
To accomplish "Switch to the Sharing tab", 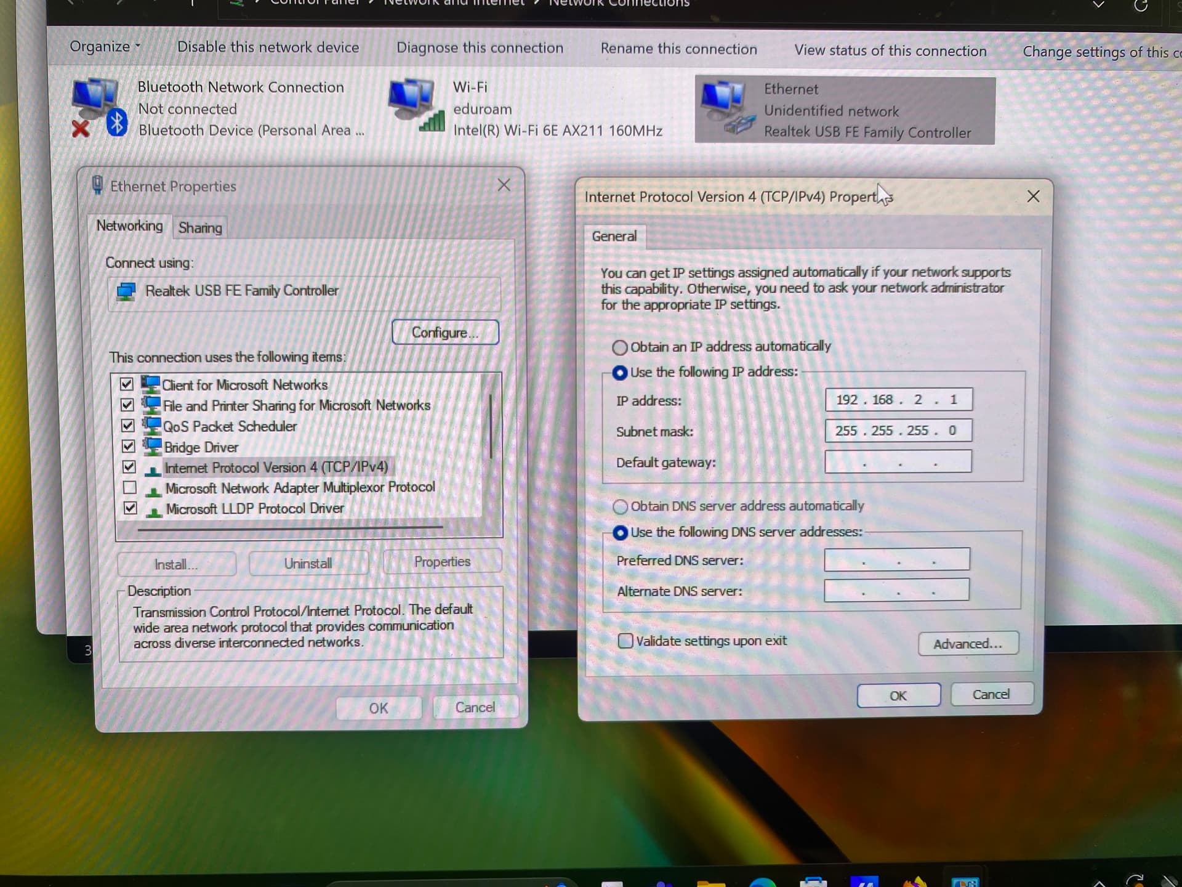I will [199, 228].
